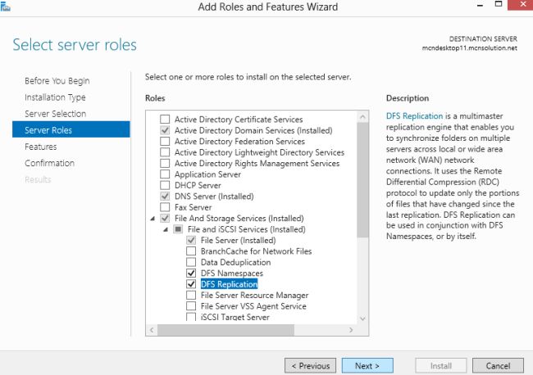The height and width of the screenshot is (375, 533).
Task: Switch to Server Selection step
Action: (55, 113)
